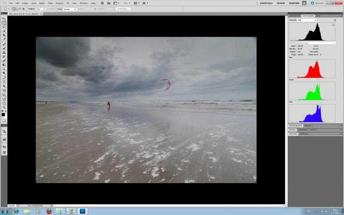Switch to the Actions tab
Screen dimensions: 344x215
tap(304, 134)
